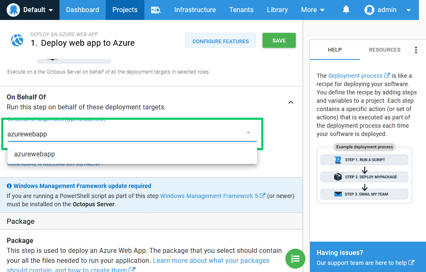This screenshot has width=426, height=272.
Task: Open the deployment process help link
Action: tap(359, 76)
